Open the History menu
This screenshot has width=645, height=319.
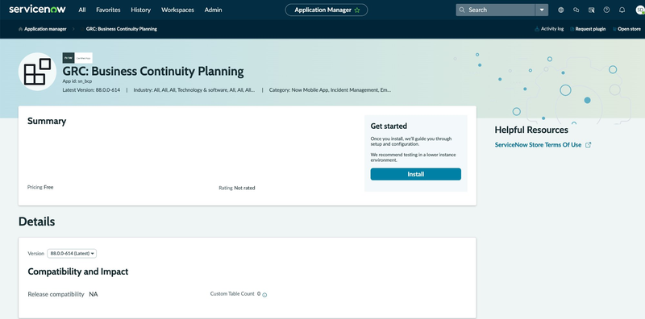pos(140,10)
